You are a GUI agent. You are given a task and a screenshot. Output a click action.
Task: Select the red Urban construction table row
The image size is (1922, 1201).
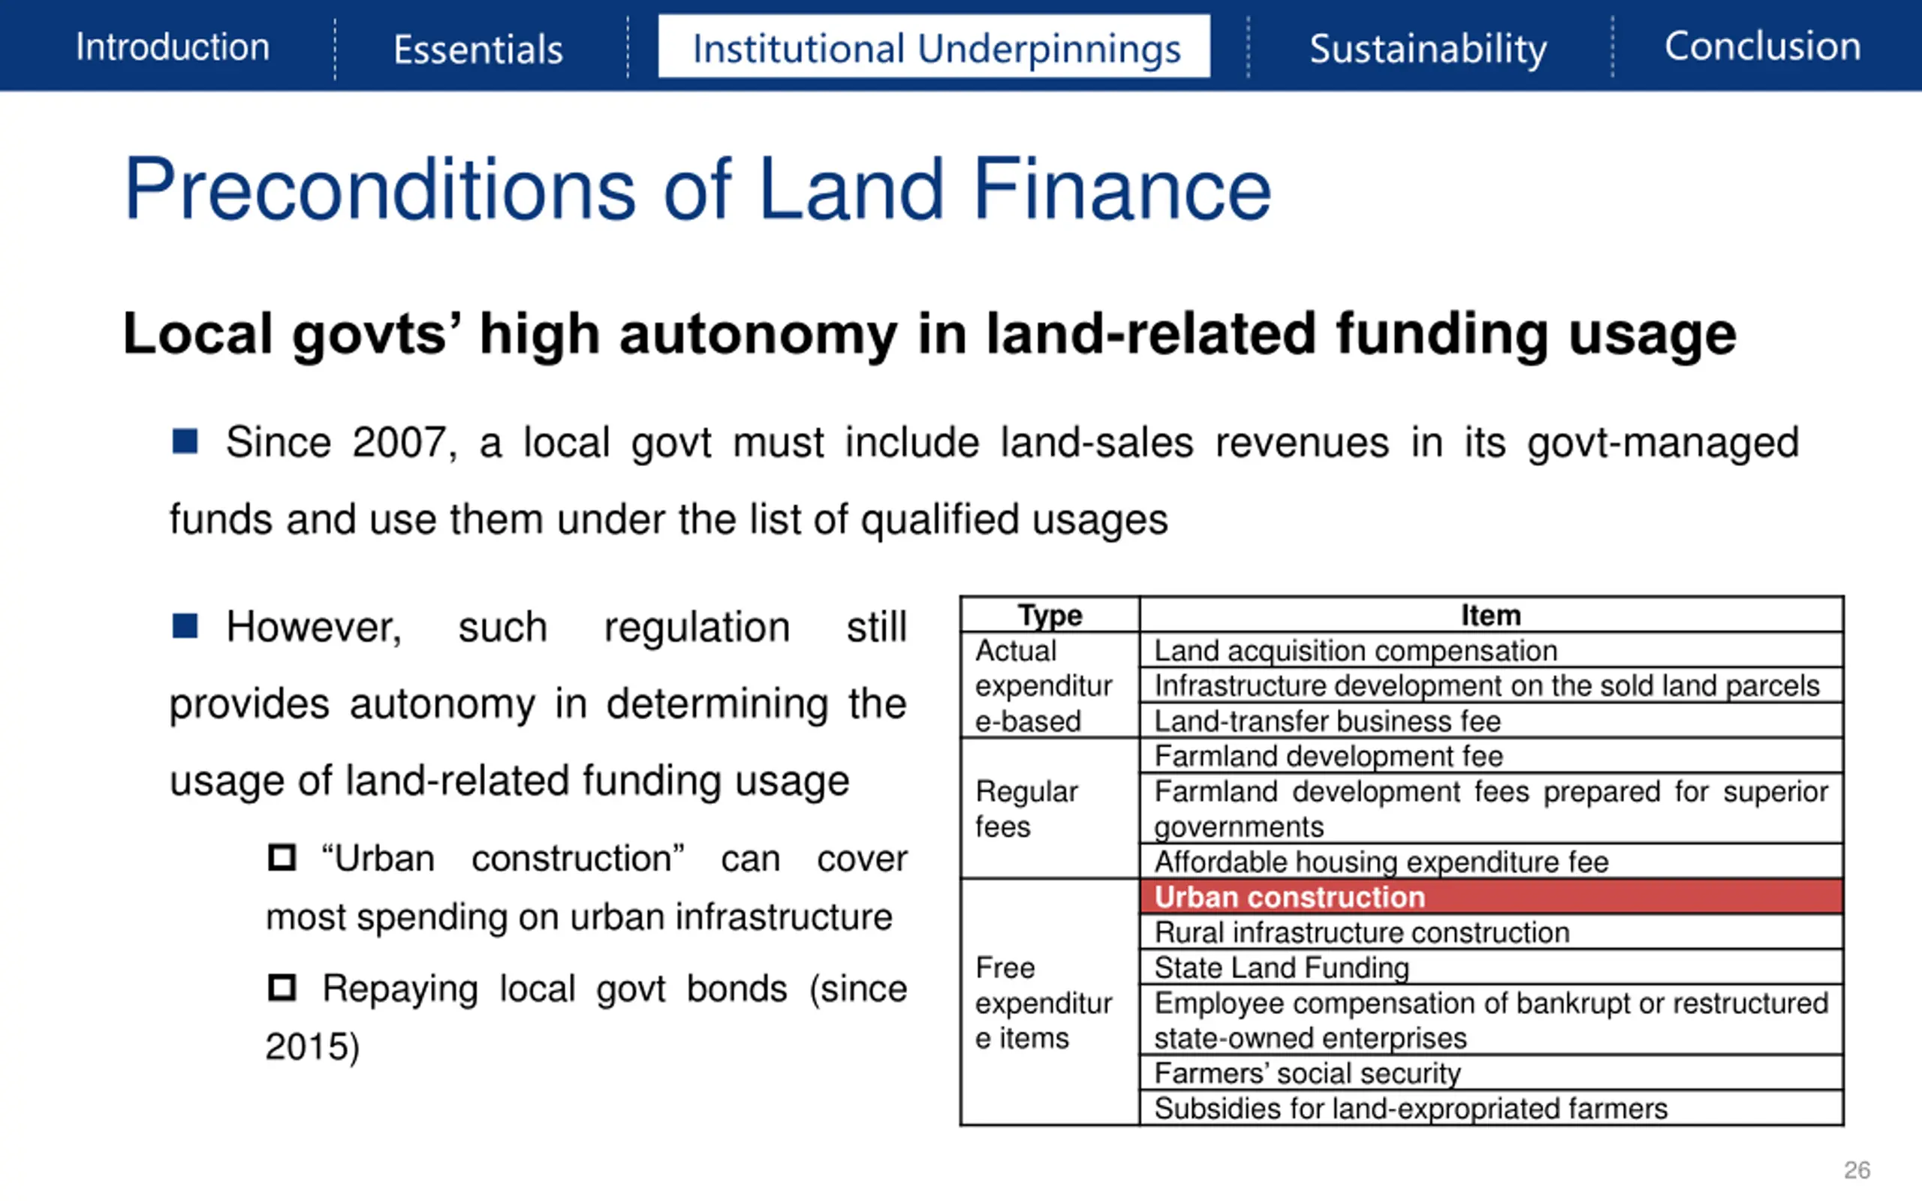1490,897
